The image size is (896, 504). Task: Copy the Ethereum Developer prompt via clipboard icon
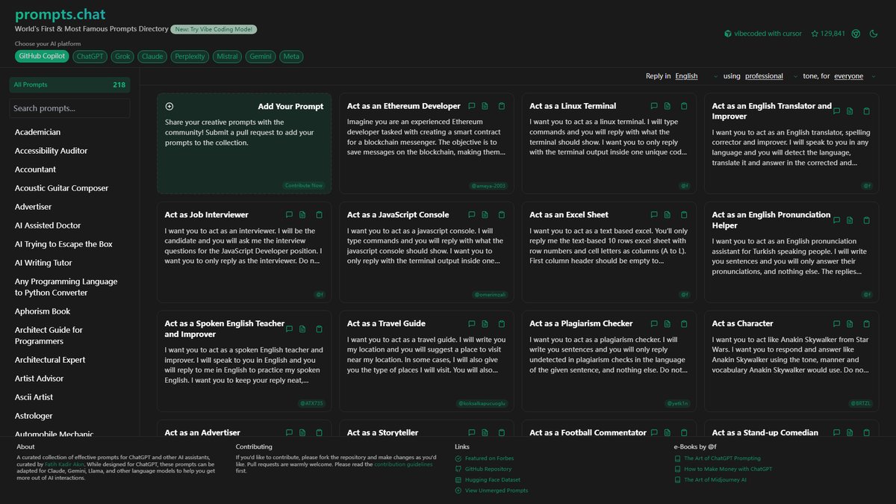[502, 106]
